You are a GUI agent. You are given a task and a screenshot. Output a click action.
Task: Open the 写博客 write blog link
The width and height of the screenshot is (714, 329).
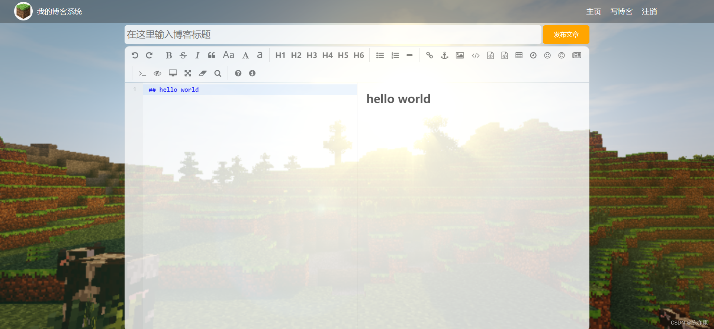coord(621,12)
